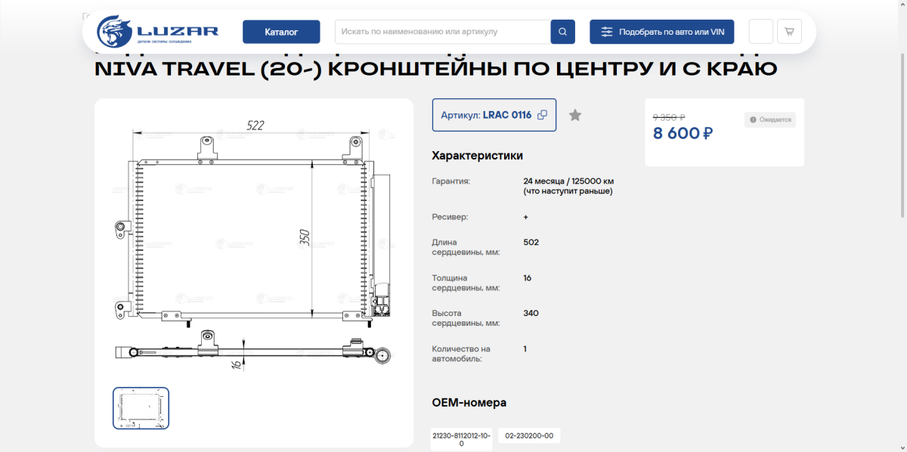
Task: Select the condenser drawing thumbnail
Action: point(141,408)
